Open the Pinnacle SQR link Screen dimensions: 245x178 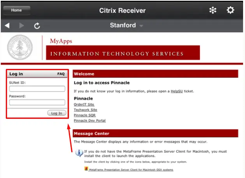85,115
